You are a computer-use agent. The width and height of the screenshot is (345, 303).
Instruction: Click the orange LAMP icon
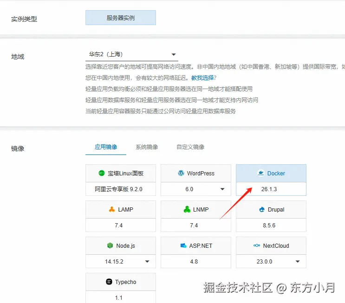(x=112, y=209)
